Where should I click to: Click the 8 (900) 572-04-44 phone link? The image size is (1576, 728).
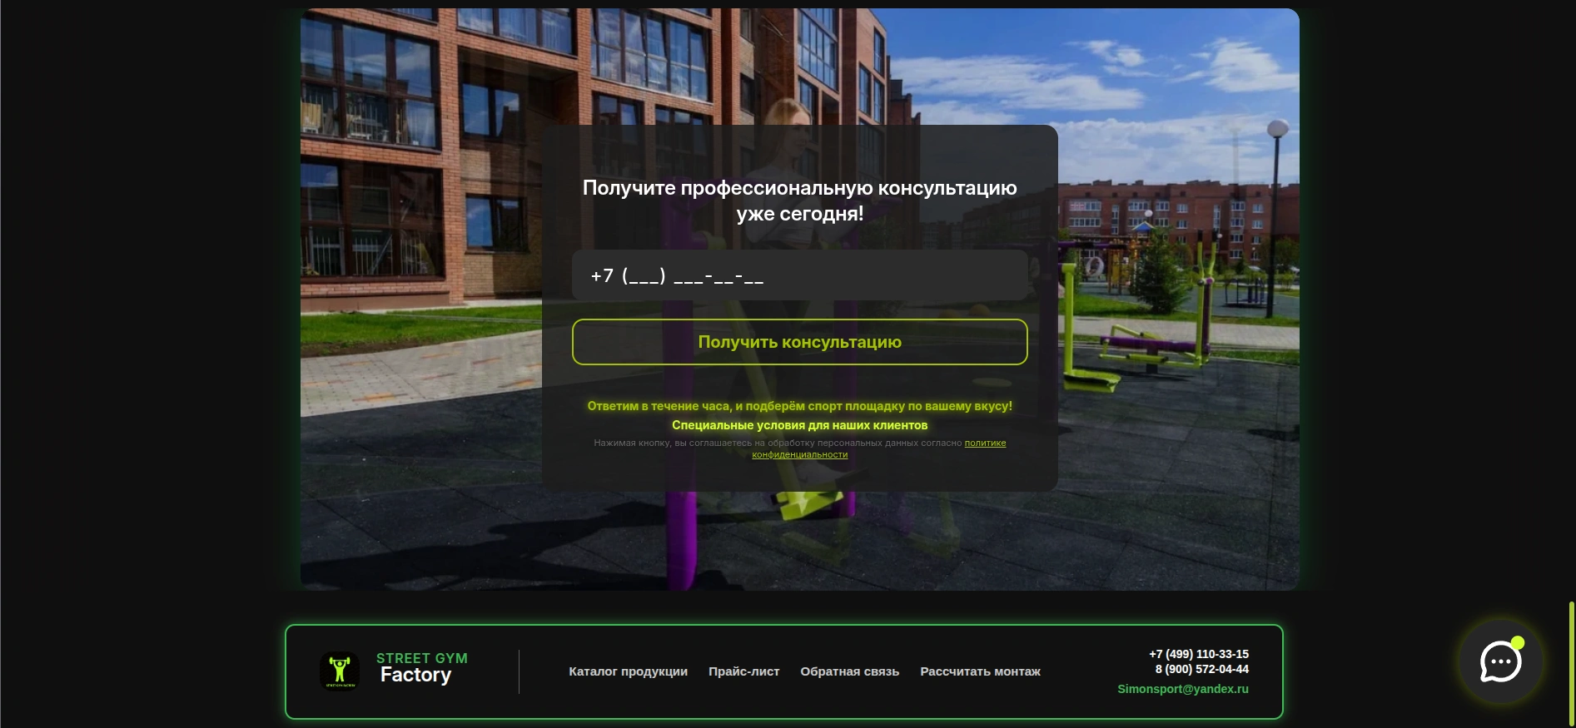click(x=1201, y=669)
